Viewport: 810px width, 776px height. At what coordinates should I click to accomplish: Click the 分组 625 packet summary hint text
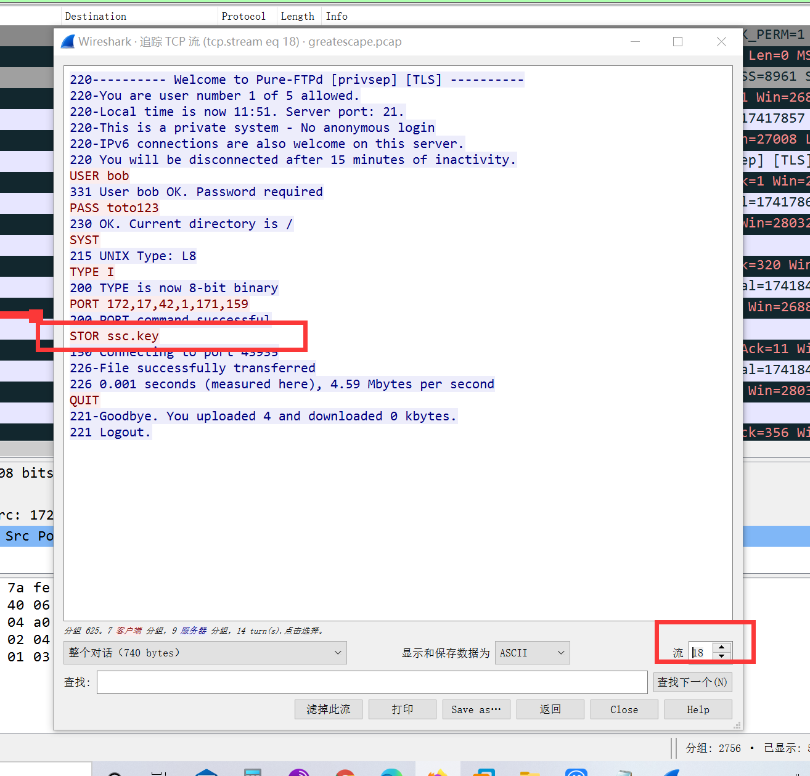point(194,631)
